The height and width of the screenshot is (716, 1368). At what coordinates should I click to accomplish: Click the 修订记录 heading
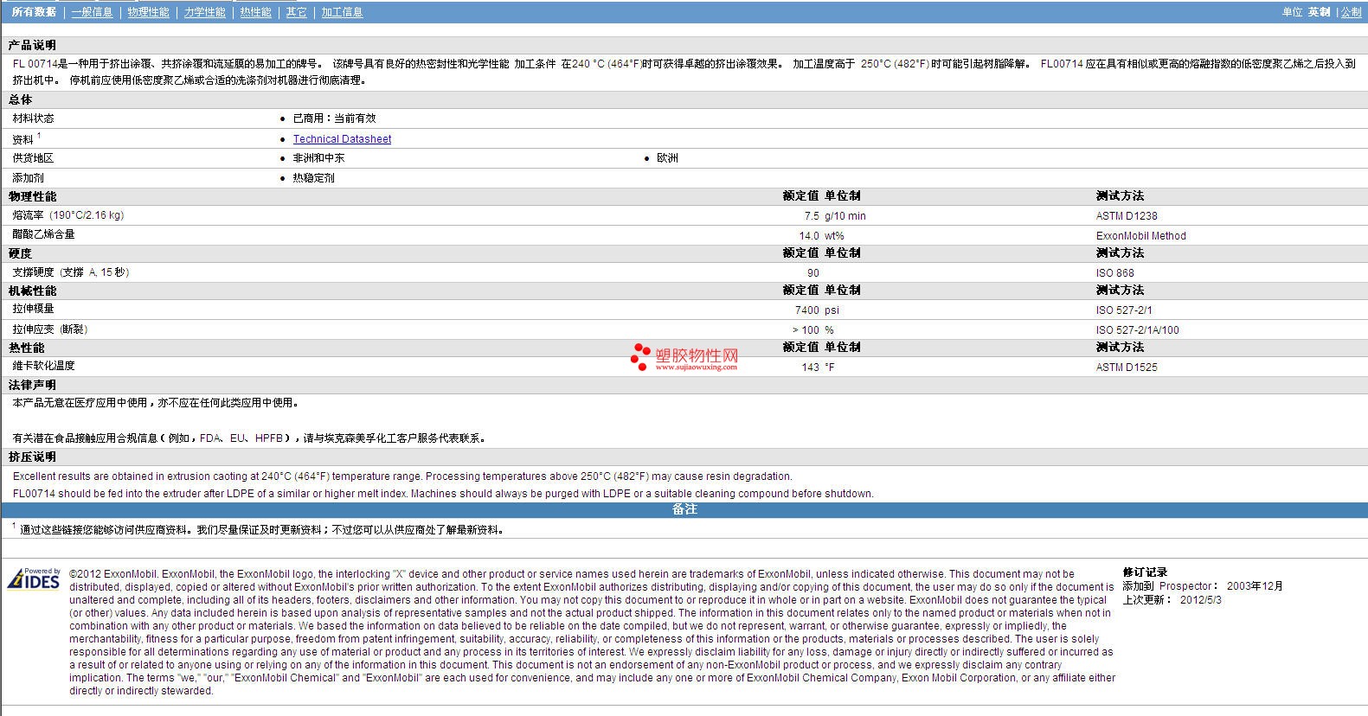click(1145, 572)
